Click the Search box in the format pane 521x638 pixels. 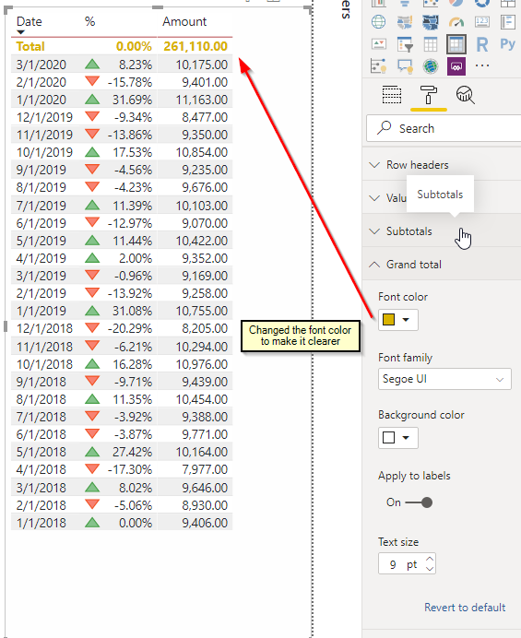tap(444, 128)
